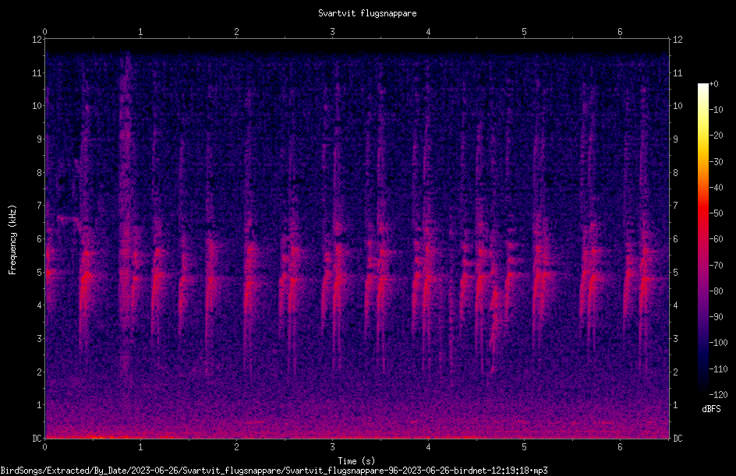Select the "-70" value on the dBFS scale
736x476 pixels.
point(717,266)
